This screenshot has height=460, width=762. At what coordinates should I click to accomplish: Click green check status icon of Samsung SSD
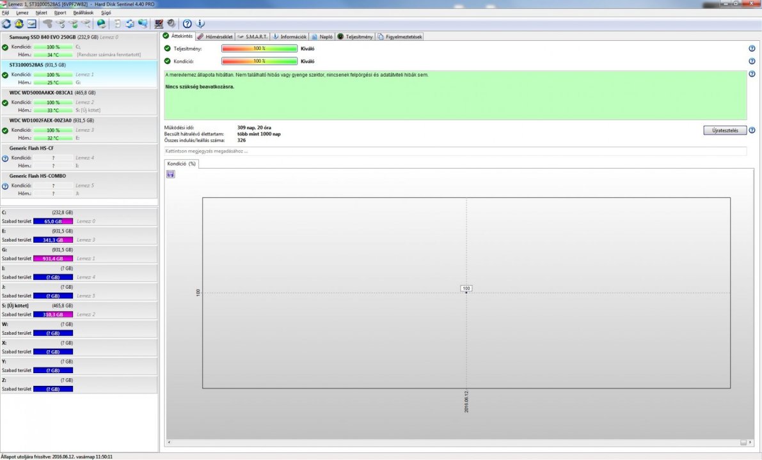coord(5,47)
